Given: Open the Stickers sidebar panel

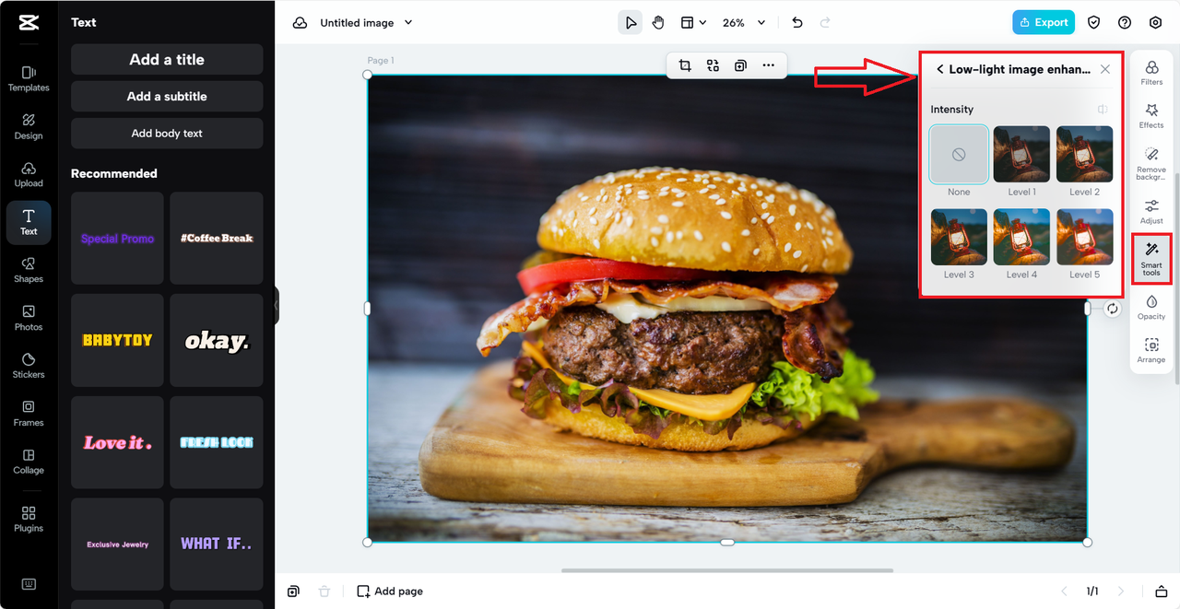Looking at the screenshot, I should tap(29, 366).
